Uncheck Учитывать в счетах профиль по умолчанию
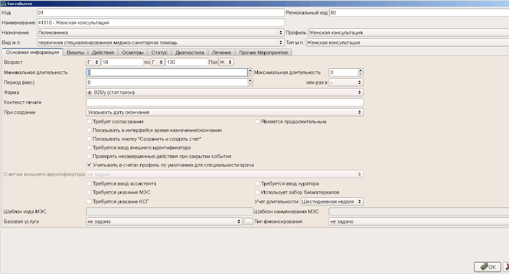This screenshot has width=509, height=274. tap(89, 165)
